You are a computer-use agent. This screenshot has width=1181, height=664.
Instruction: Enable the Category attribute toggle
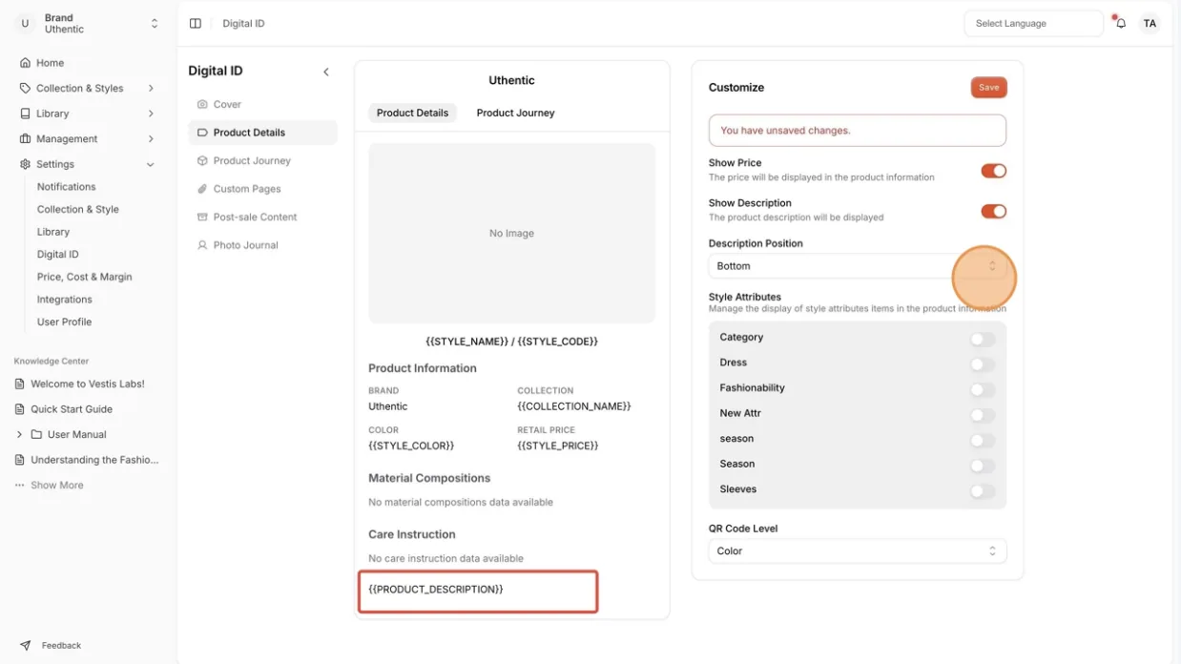[x=982, y=339]
